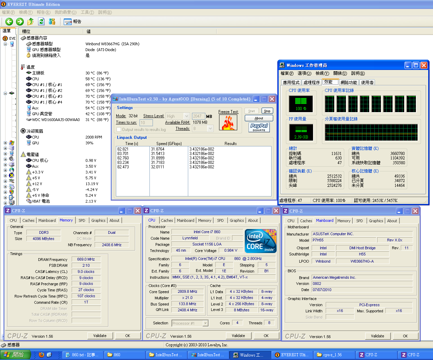
Task: Switch to the EVEREST Ulti... taskbar button
Action: click(292, 355)
